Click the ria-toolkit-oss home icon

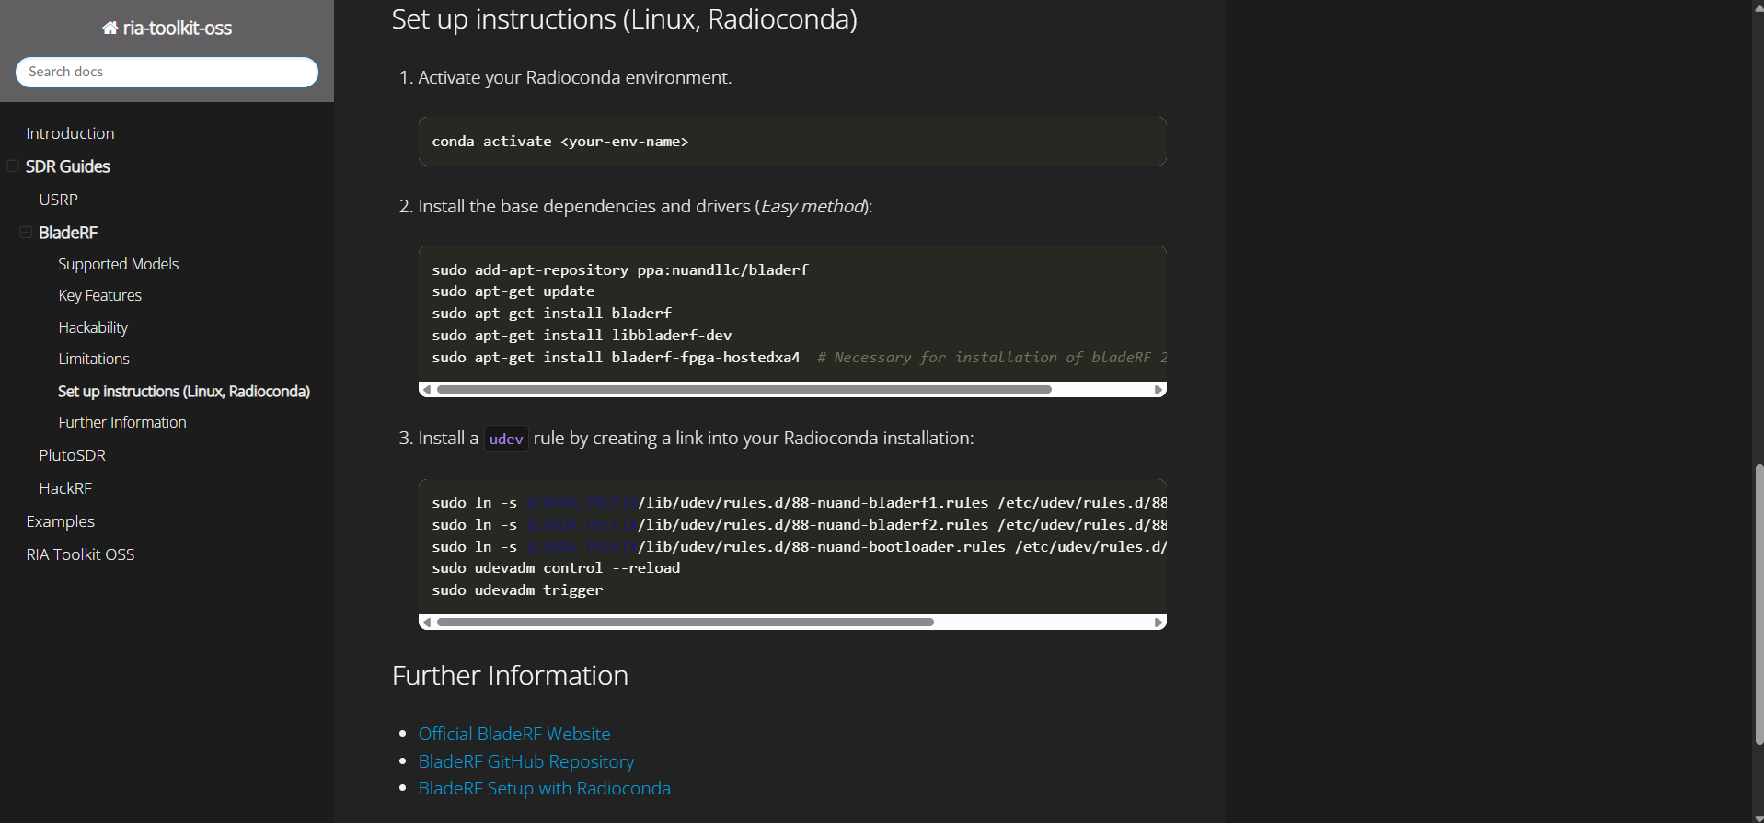click(x=110, y=29)
